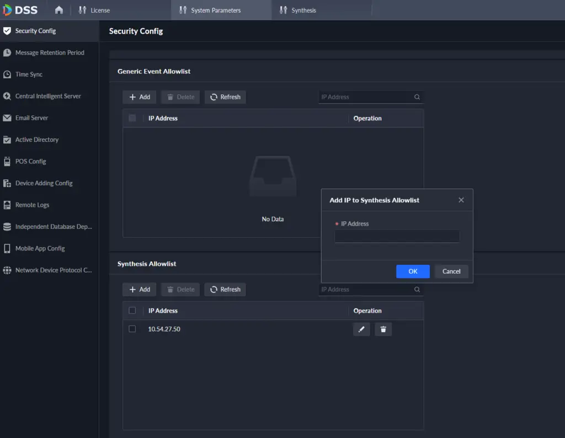Run search in Synthesis Allowlist magnifier
The image size is (565, 438).
417,289
